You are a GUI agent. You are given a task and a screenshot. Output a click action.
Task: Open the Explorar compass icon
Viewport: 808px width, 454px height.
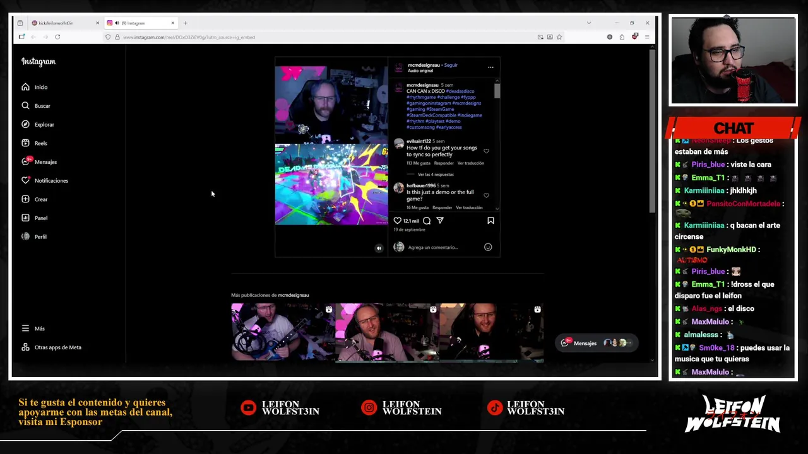pos(25,124)
